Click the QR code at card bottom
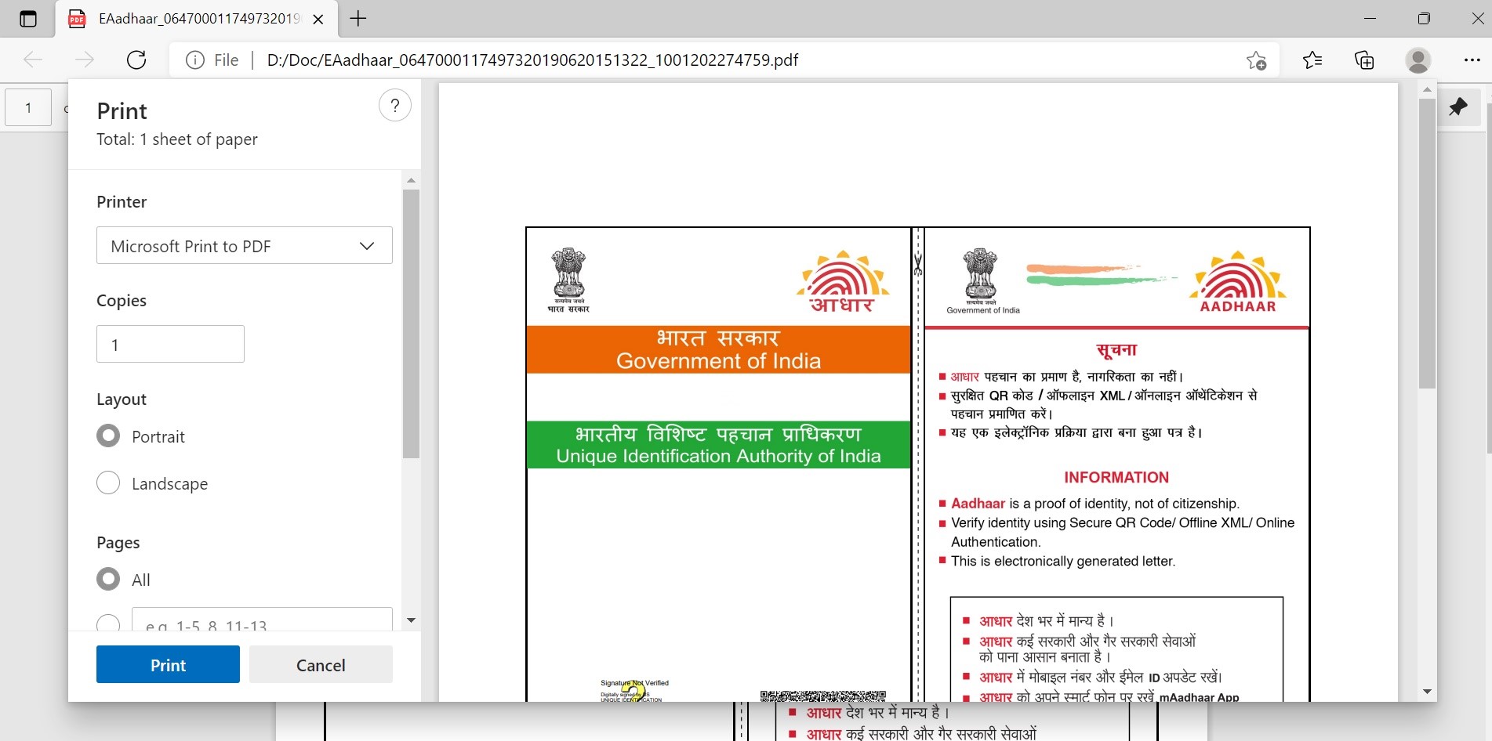The height and width of the screenshot is (741, 1492). coord(822,696)
